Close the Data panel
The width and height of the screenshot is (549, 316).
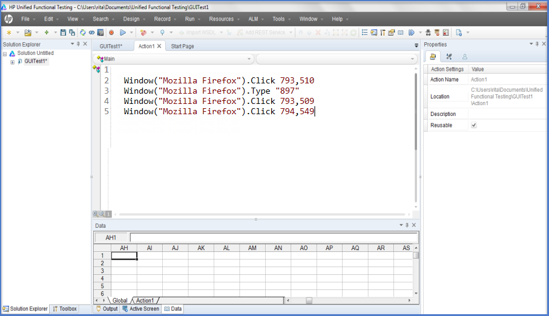[414, 225]
